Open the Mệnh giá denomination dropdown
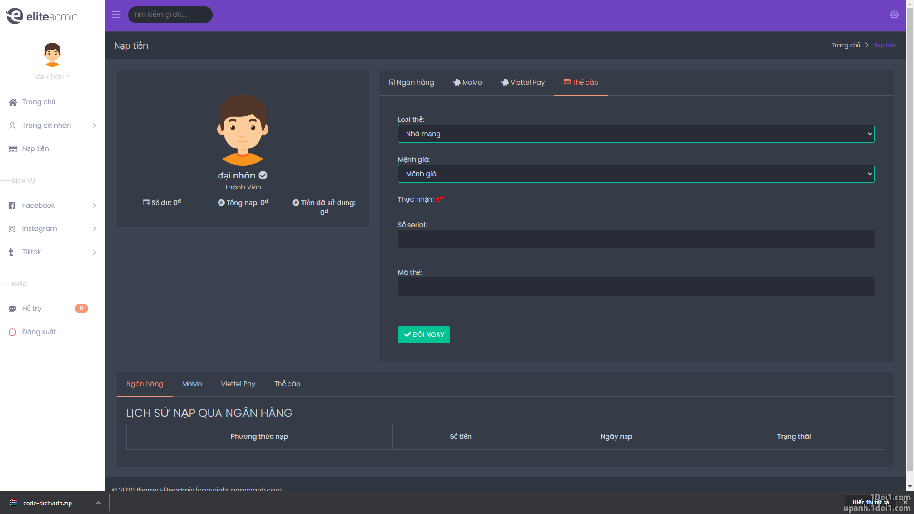This screenshot has height=514, width=914. click(x=636, y=174)
